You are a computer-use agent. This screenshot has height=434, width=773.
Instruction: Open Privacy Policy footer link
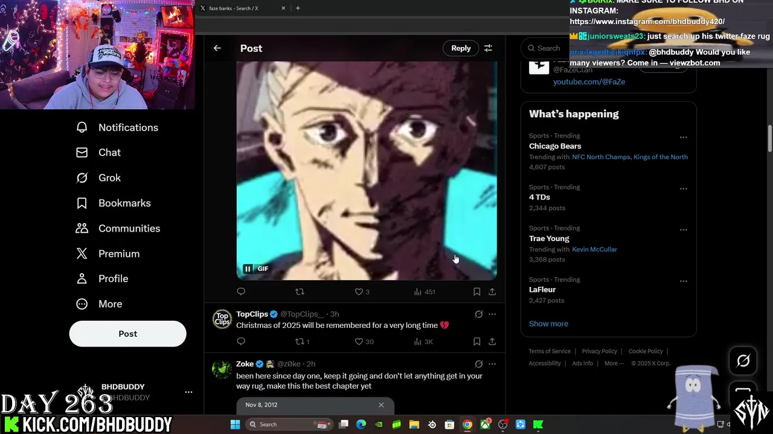tap(599, 351)
